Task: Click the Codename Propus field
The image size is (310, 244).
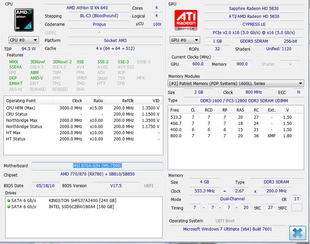Action: [x=99, y=24]
